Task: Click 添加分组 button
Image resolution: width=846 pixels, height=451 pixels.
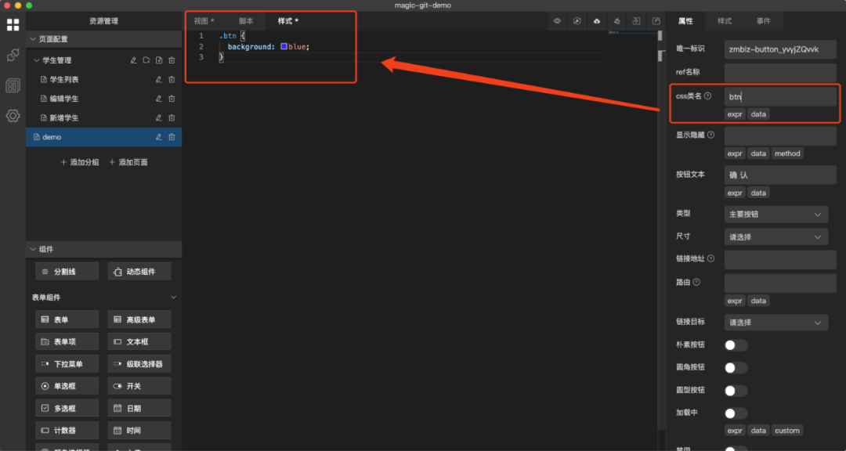Action: 80,162
